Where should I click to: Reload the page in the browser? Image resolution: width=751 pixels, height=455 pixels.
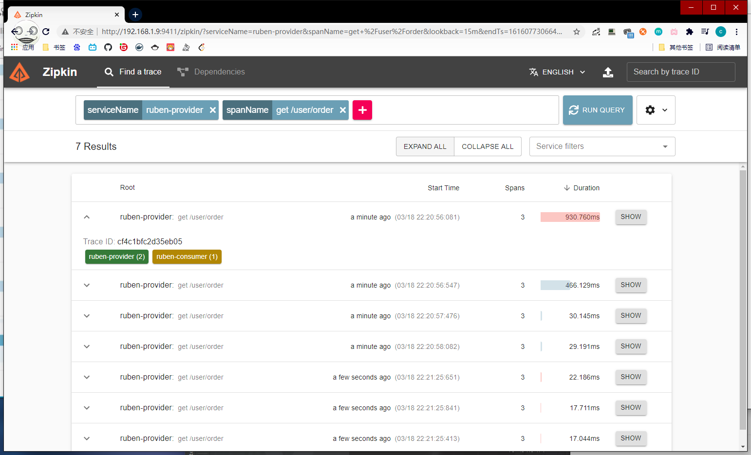[46, 32]
